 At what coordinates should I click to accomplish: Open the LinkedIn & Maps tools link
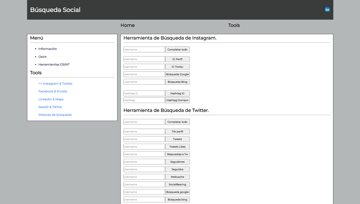pyautogui.click(x=51, y=99)
